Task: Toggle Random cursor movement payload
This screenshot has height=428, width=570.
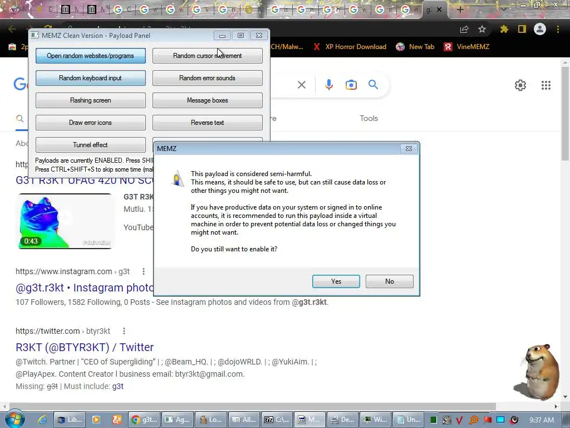Action: click(207, 56)
